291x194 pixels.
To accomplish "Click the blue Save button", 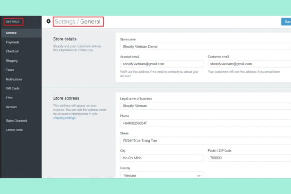I will [x=286, y=22].
